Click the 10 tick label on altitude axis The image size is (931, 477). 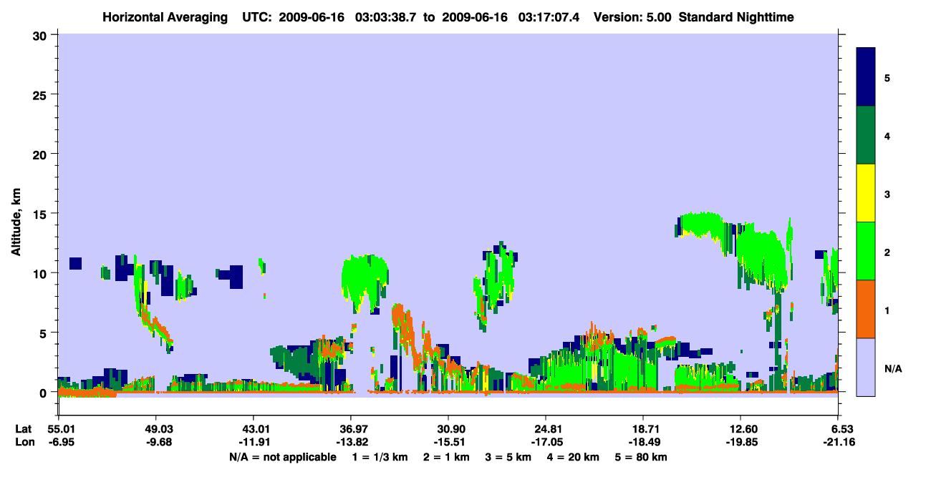tap(42, 273)
